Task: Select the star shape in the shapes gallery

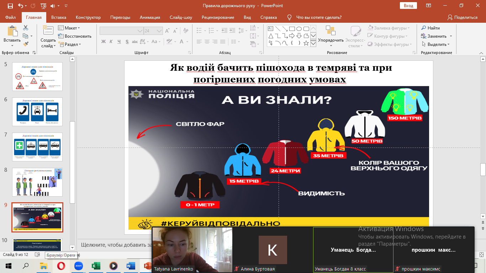Action: point(306,43)
